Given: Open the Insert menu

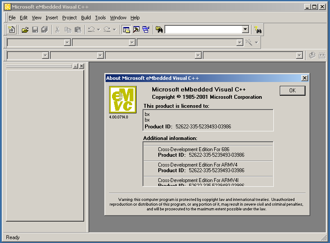Looking at the screenshot, I should (x=51, y=18).
